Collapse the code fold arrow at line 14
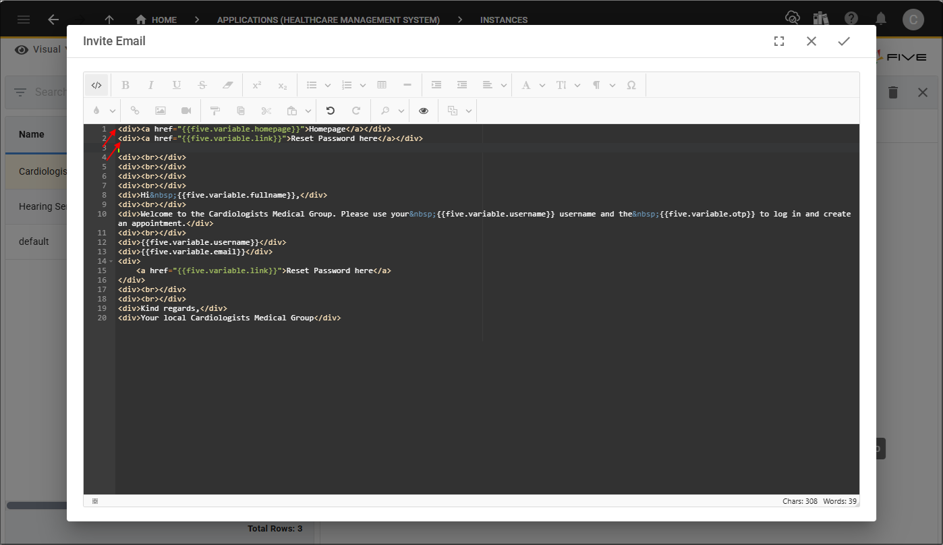 click(x=111, y=261)
